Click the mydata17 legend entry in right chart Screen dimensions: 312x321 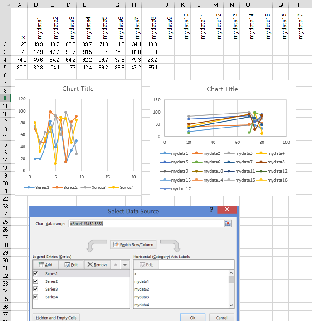[175, 189]
